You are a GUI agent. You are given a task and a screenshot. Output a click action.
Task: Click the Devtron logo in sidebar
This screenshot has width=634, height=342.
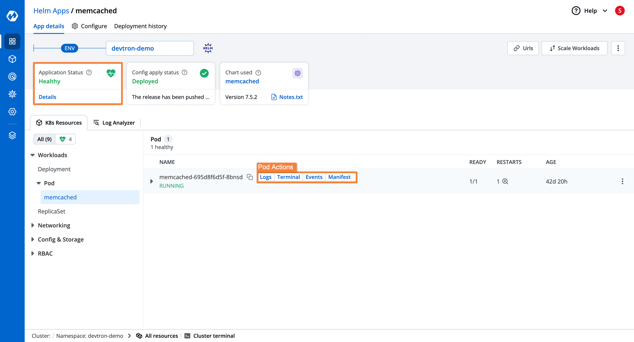click(x=12, y=16)
